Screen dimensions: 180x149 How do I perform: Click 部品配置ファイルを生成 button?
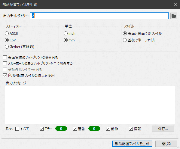132,144
